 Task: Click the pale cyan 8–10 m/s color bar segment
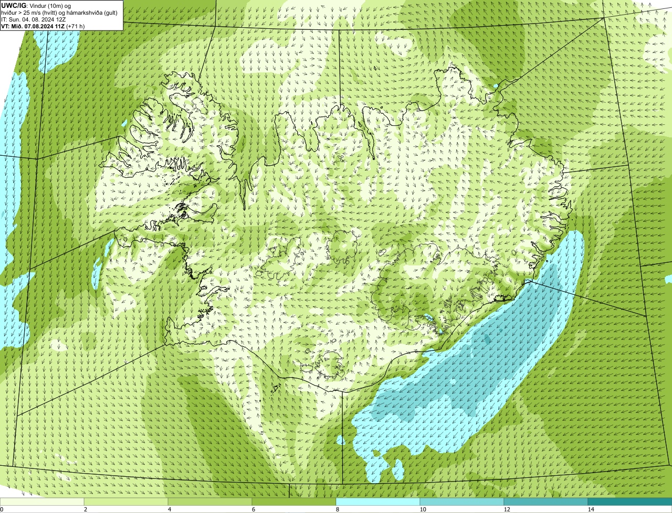[x=378, y=501]
